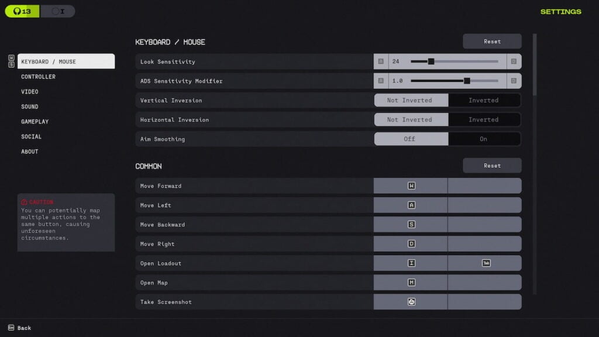
Task: Set Vertical Inversion to Inverted
Action: click(484, 100)
